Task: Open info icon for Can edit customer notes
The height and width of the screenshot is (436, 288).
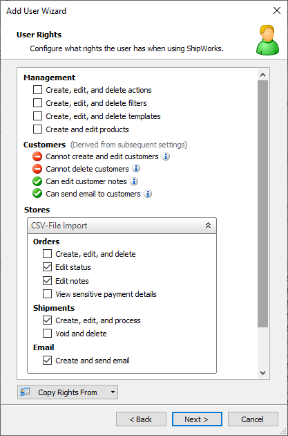Action: point(134,181)
